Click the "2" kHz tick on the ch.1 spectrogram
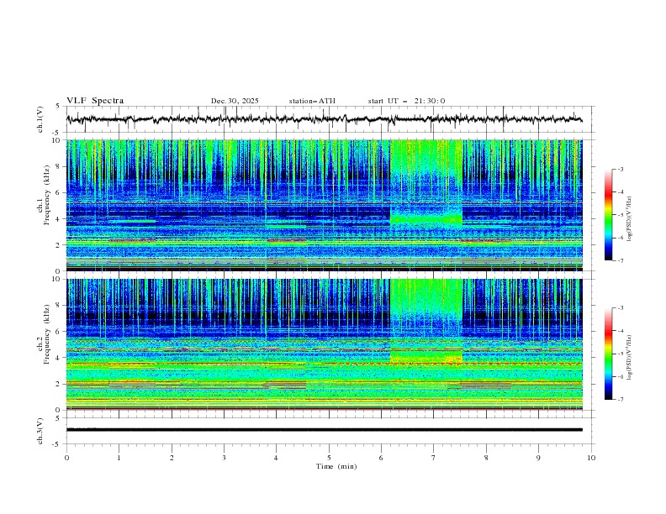This screenshot has width=666, height=514. tap(60, 244)
